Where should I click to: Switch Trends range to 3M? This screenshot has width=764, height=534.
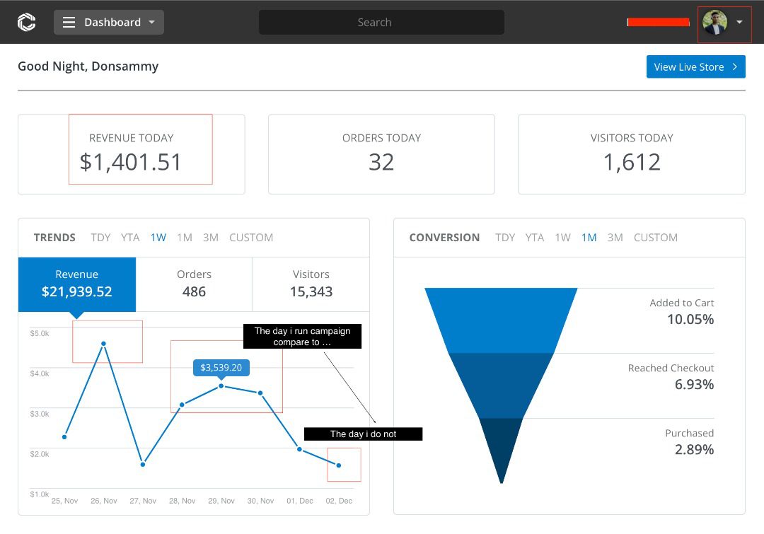(210, 238)
